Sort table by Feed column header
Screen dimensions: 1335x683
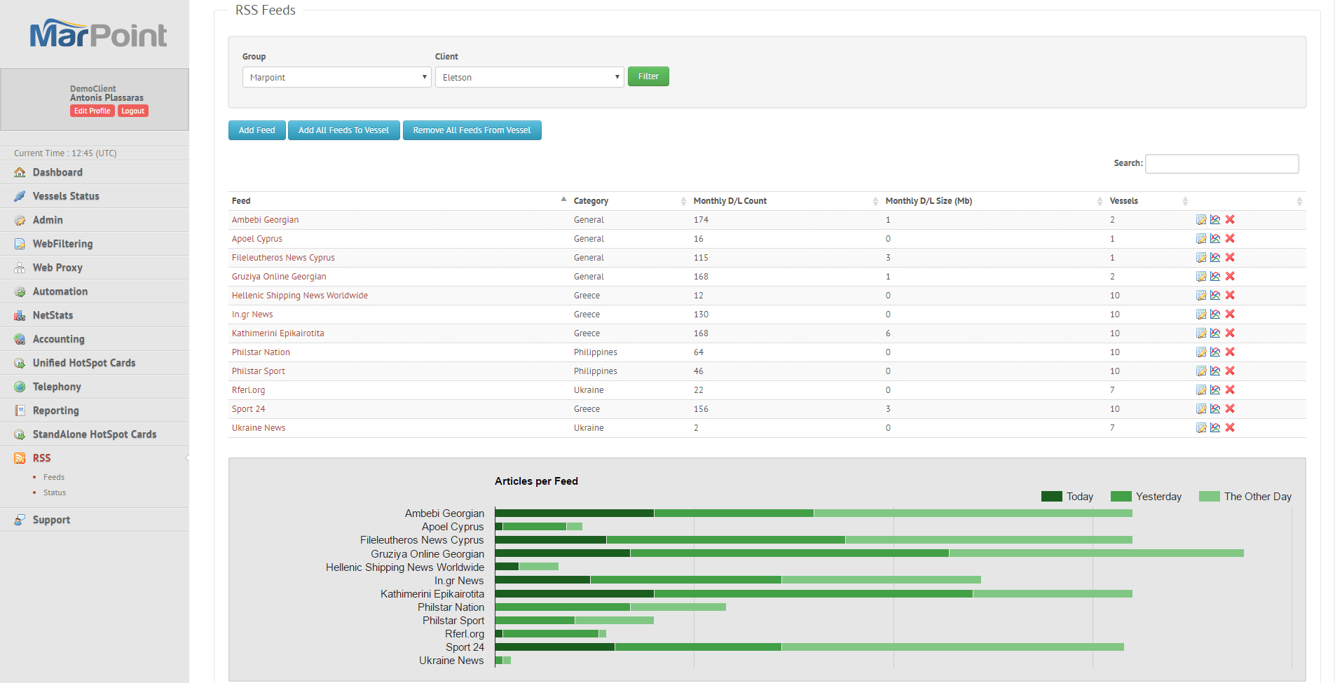pyautogui.click(x=398, y=201)
